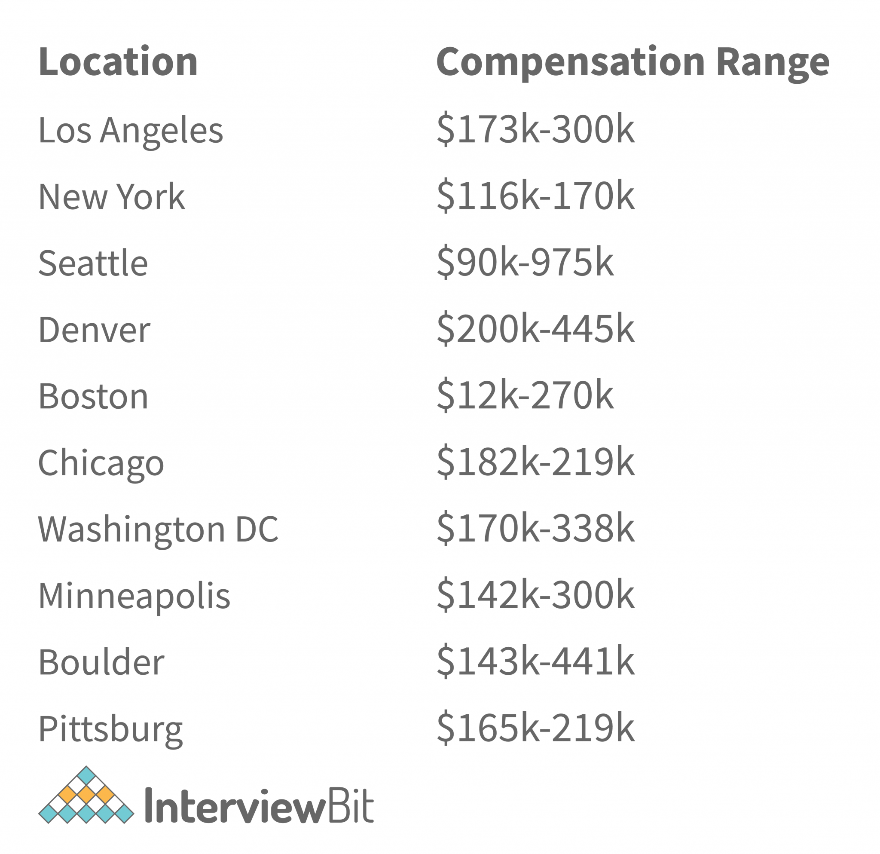This screenshot has width=880, height=854.
Task: Click the $170k-338k compensation value
Action: [536, 529]
